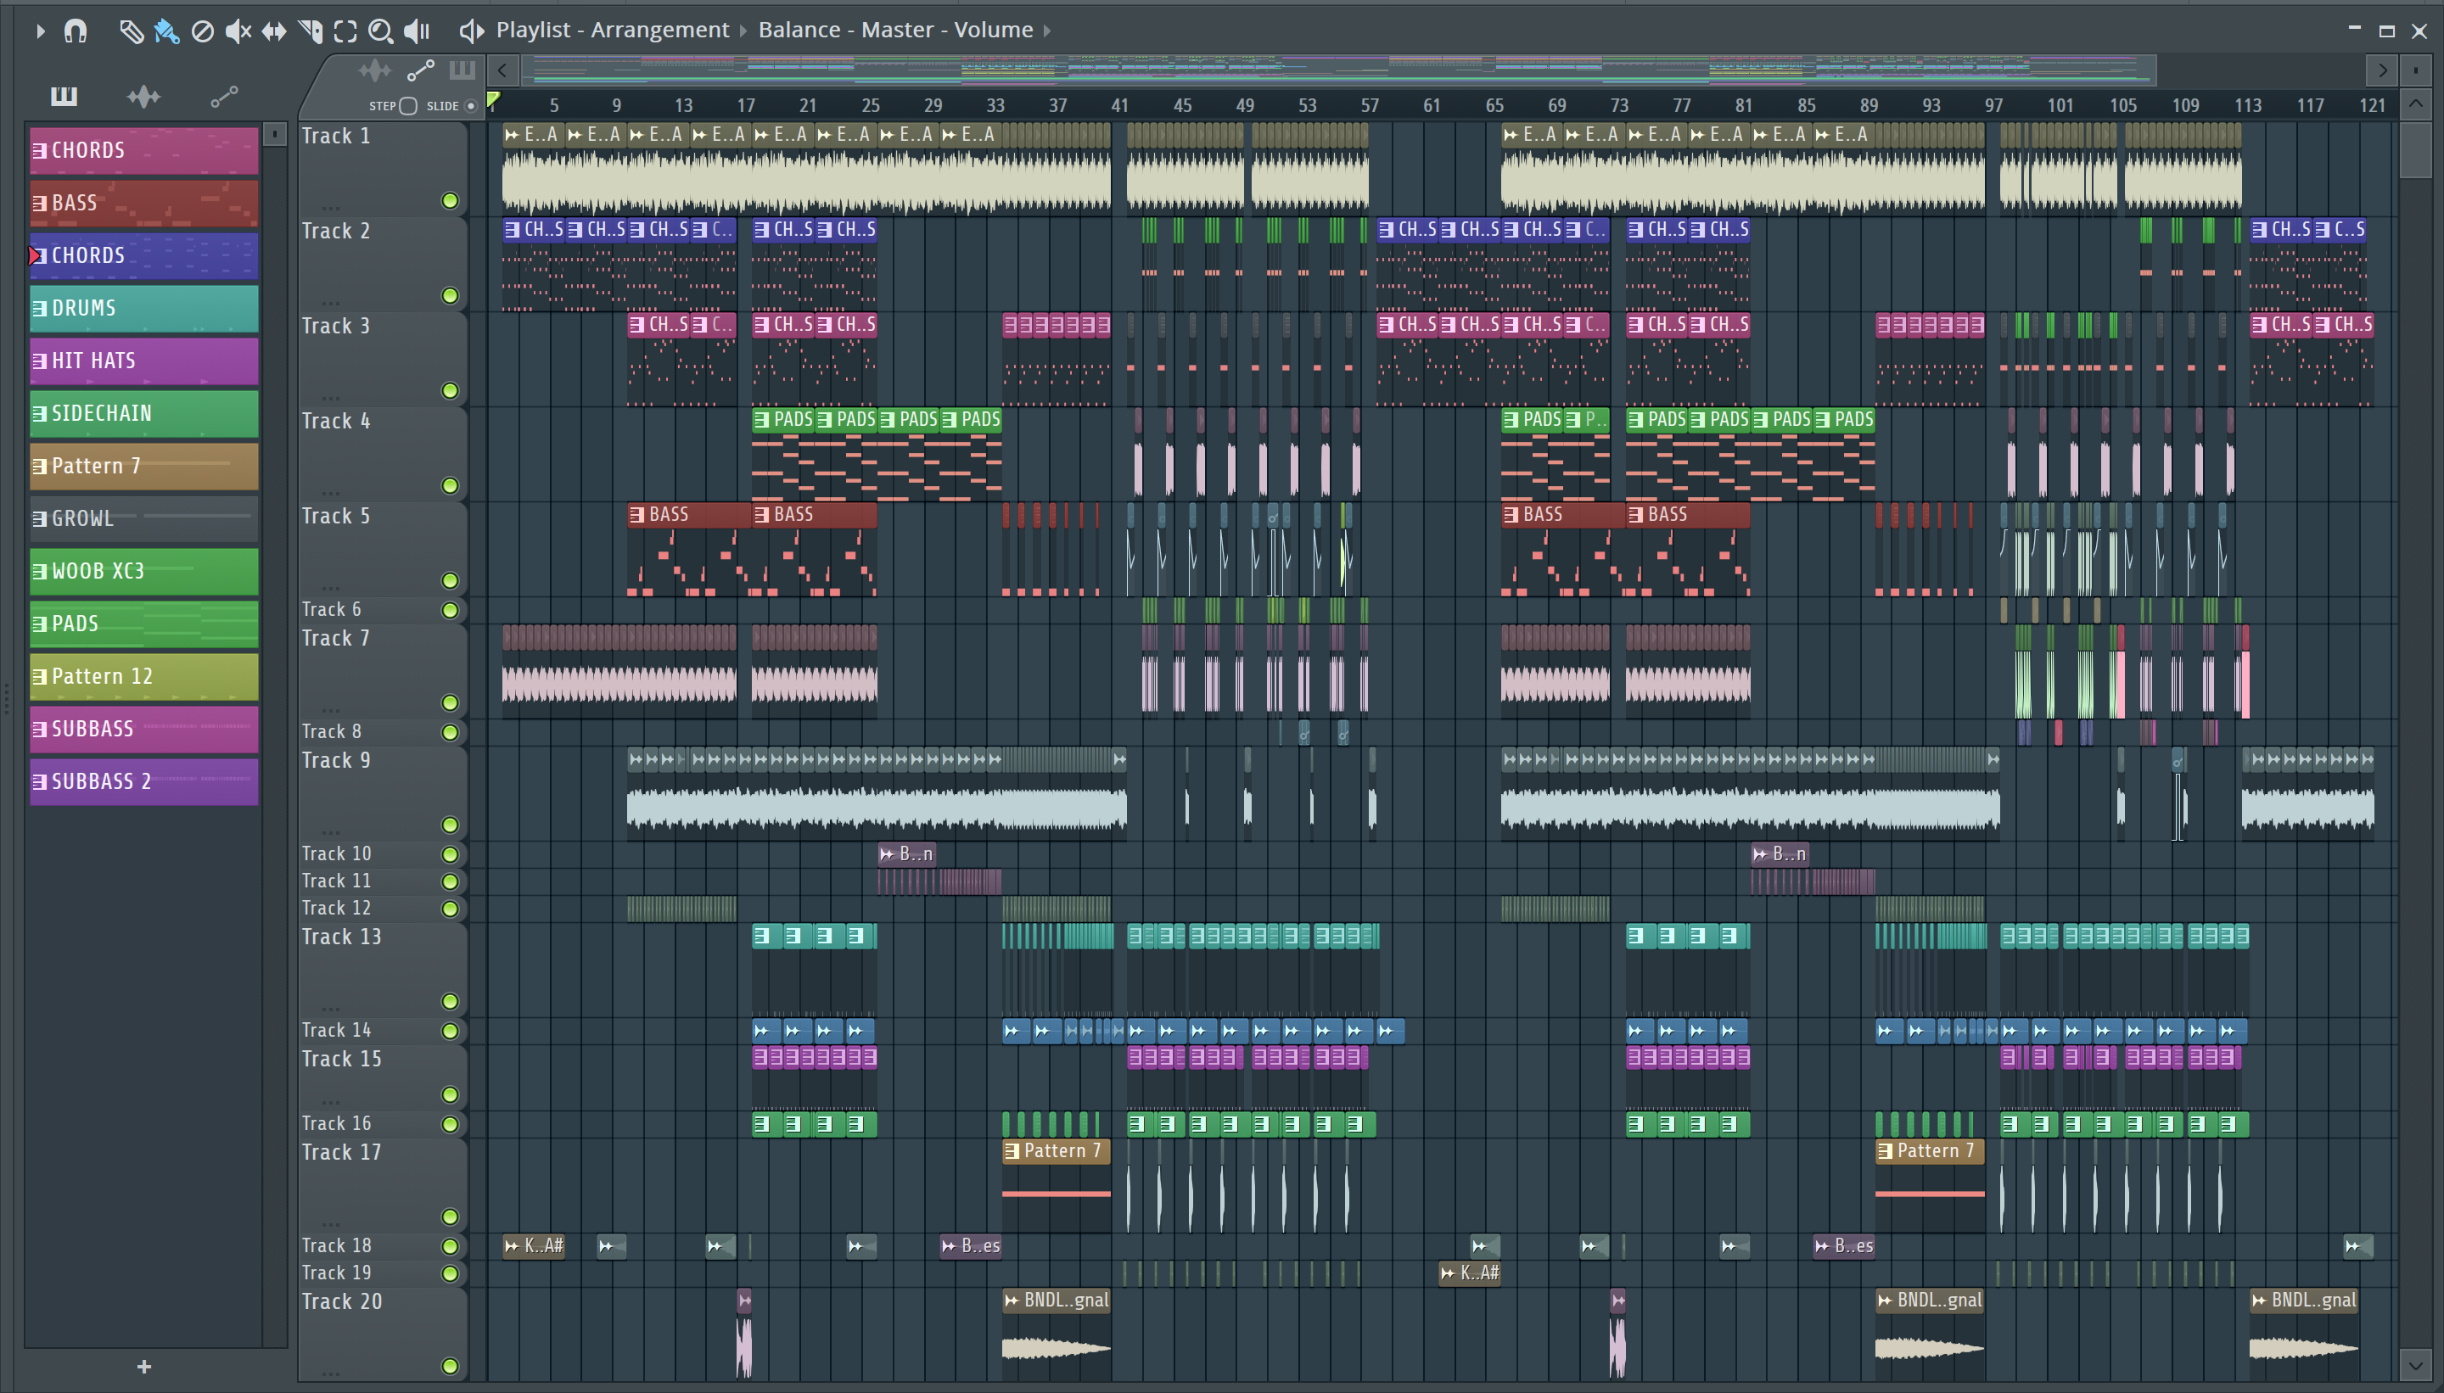The height and width of the screenshot is (1393, 2444).
Task: Click the song overview minimap scrollbar
Action: point(1340,70)
